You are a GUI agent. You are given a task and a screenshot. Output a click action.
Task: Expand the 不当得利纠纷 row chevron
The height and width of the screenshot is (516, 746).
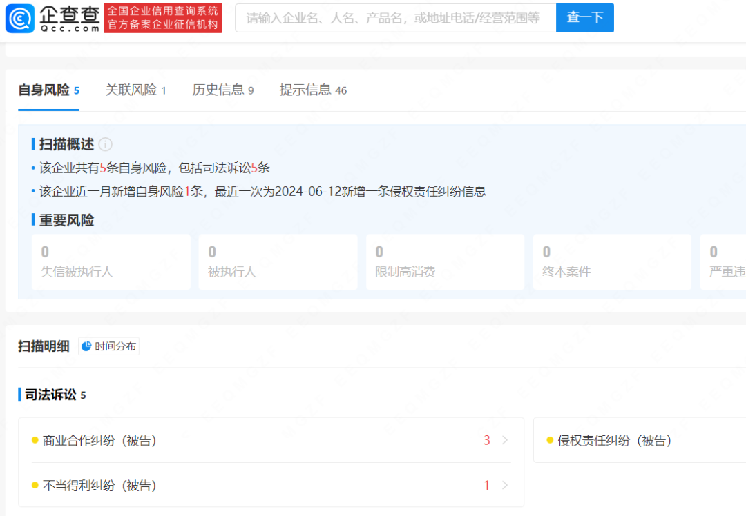505,486
